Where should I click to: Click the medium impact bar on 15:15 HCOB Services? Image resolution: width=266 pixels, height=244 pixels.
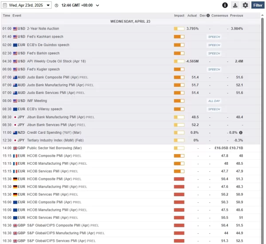179,171
